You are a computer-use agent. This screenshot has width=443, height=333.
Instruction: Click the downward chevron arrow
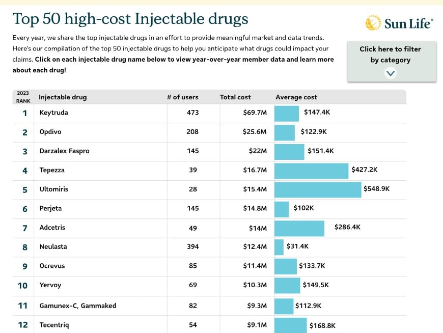390,72
